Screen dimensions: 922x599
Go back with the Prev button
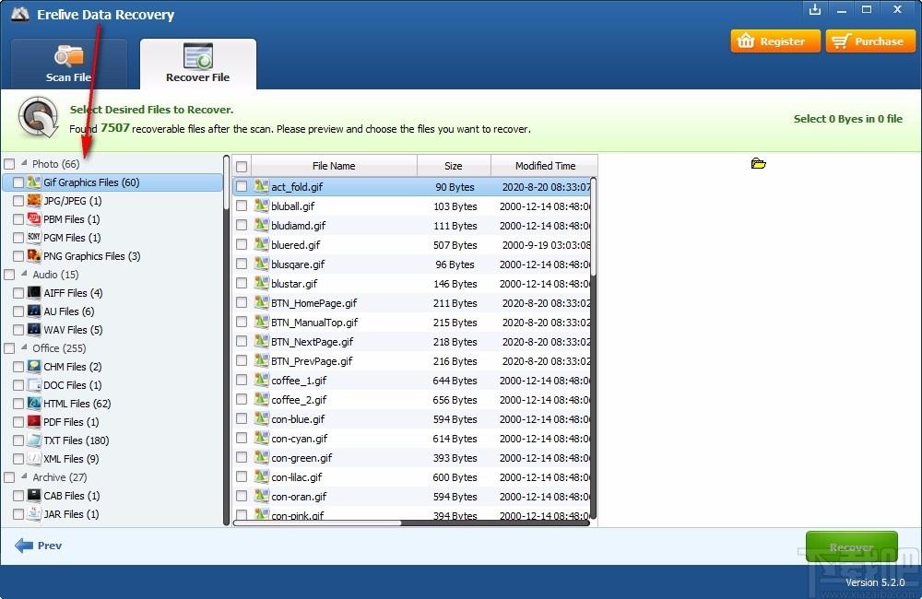[x=38, y=546]
